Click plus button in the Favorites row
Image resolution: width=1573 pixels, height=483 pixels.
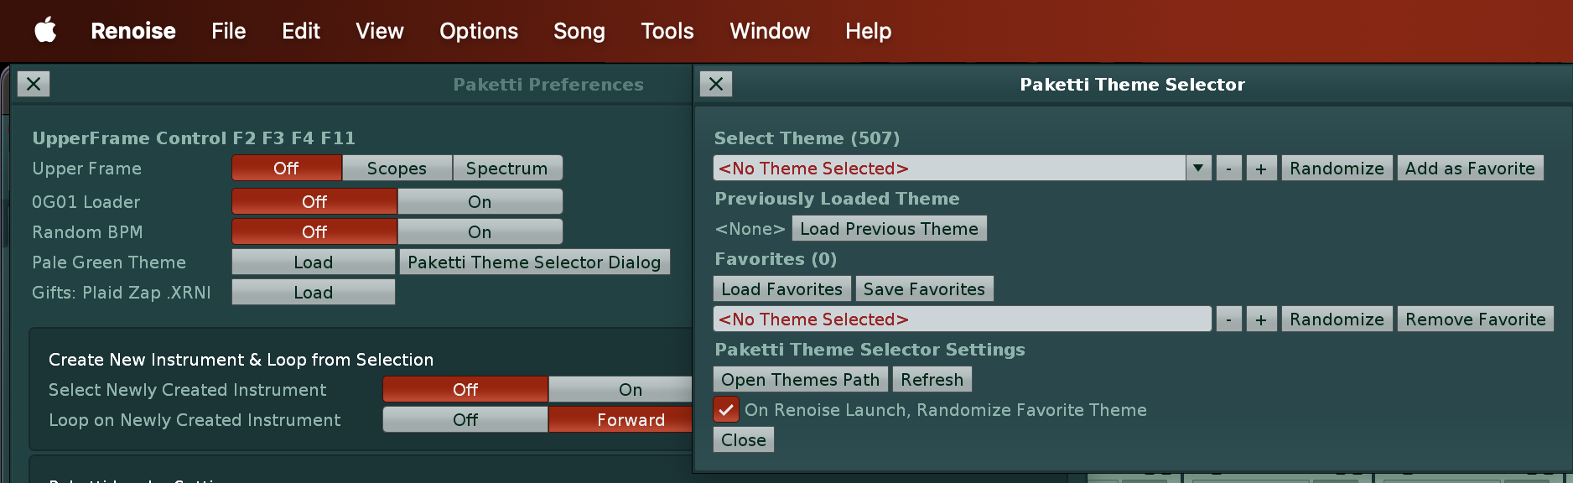(x=1260, y=319)
